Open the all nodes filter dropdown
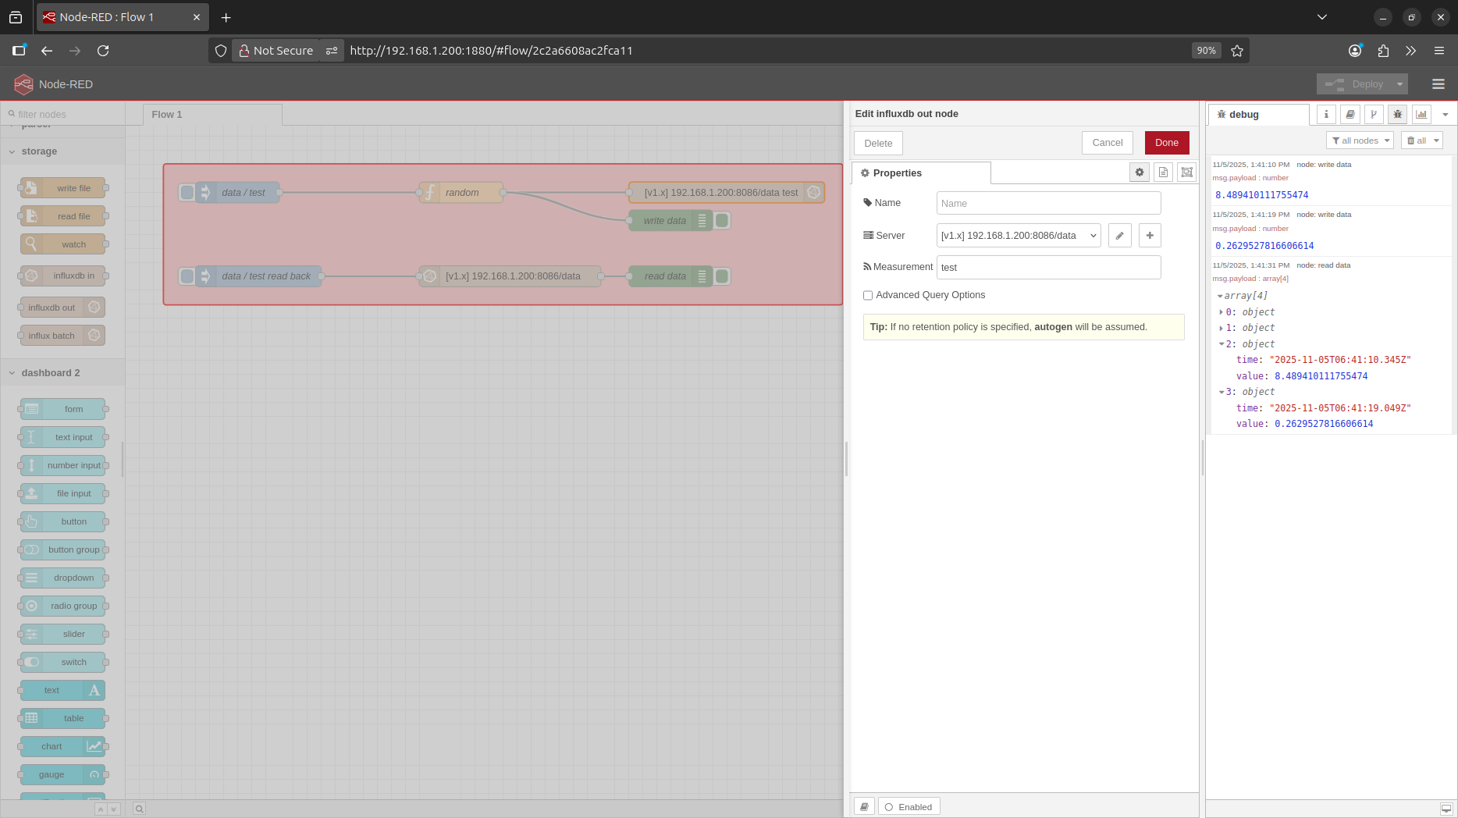The height and width of the screenshot is (818, 1458). 1360,140
